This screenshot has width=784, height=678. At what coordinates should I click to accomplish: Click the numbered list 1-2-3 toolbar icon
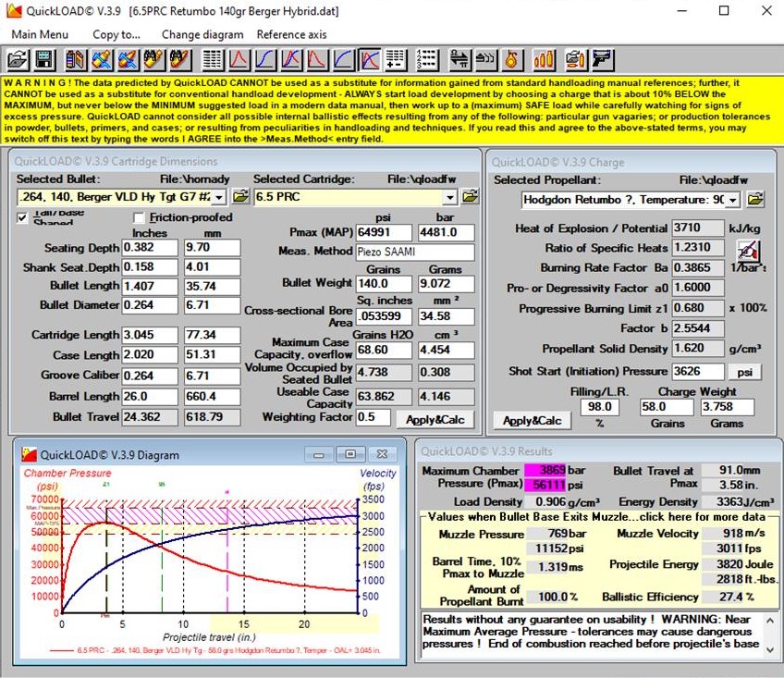coord(427,59)
